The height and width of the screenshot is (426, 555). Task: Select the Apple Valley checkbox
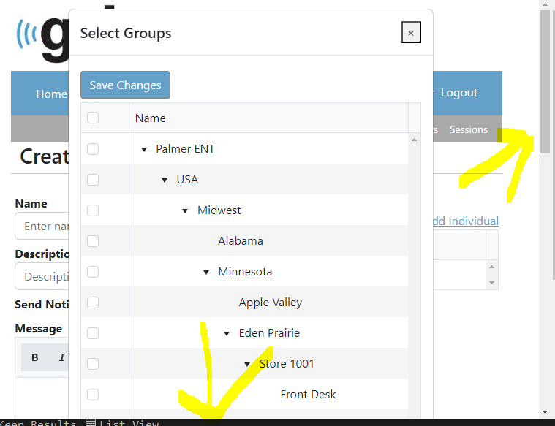[93, 303]
